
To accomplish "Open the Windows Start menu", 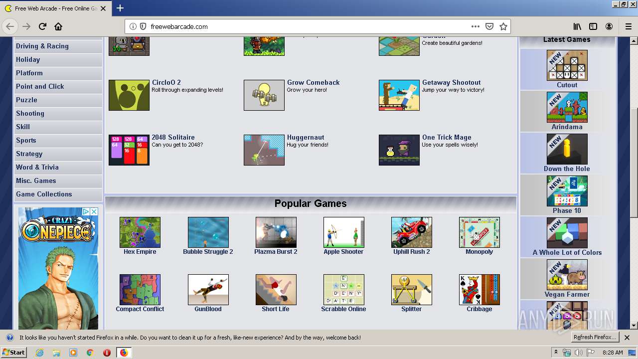I will (13, 353).
